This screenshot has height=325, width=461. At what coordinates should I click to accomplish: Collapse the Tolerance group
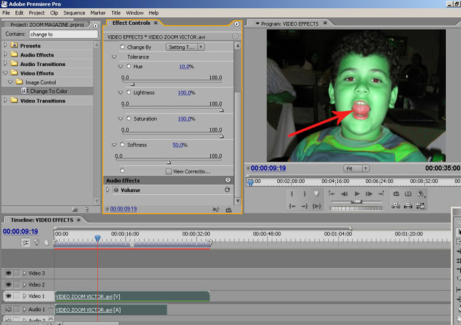coord(114,56)
